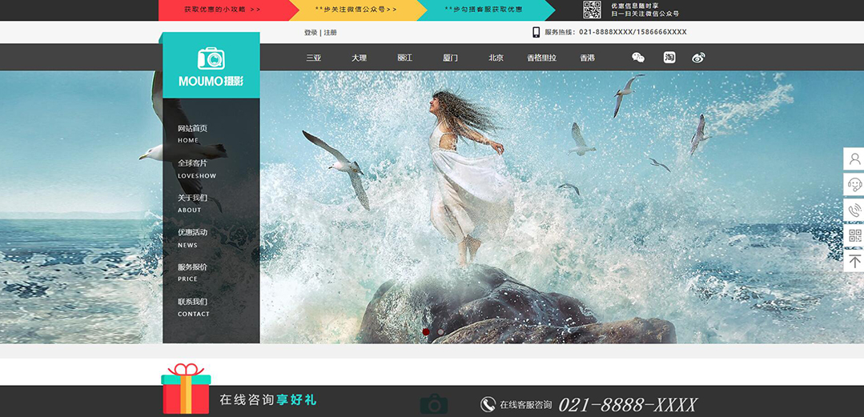Image resolution: width=864 pixels, height=417 pixels.
Task: Click the WeChat icon in navigation bar
Action: tap(638, 58)
